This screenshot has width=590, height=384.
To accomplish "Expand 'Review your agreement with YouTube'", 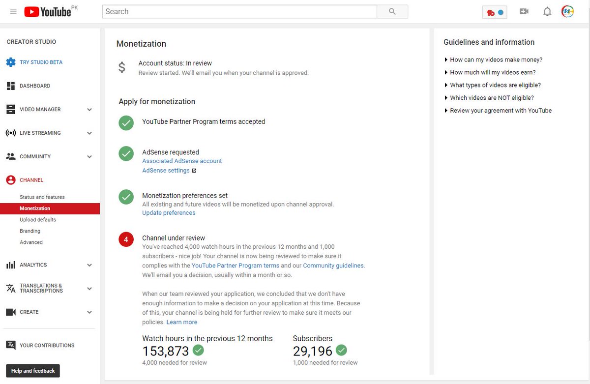I will [x=498, y=111].
